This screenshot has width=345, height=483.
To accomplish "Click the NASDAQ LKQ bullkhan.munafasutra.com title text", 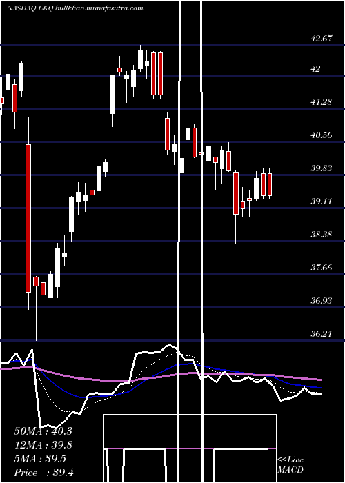I will click(x=75, y=8).
